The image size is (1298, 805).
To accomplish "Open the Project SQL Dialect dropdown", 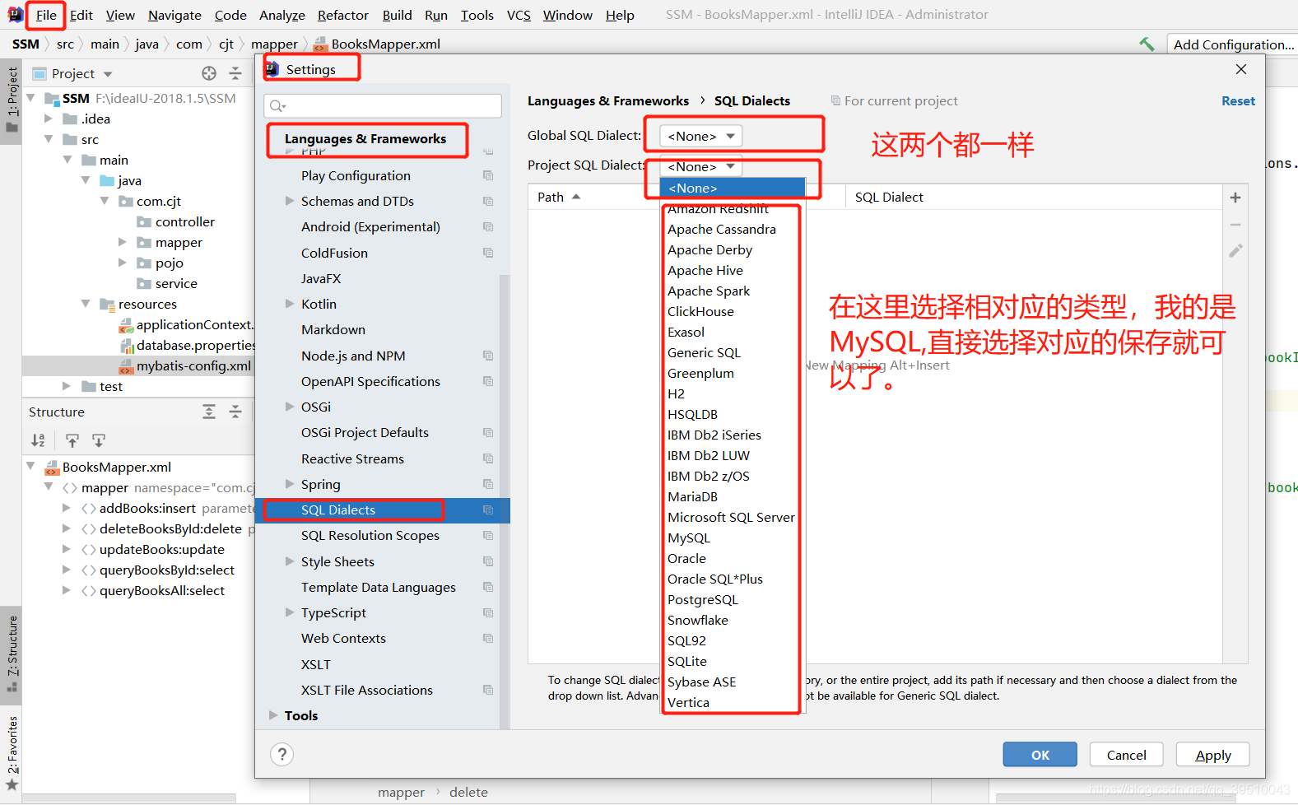I will (701, 166).
